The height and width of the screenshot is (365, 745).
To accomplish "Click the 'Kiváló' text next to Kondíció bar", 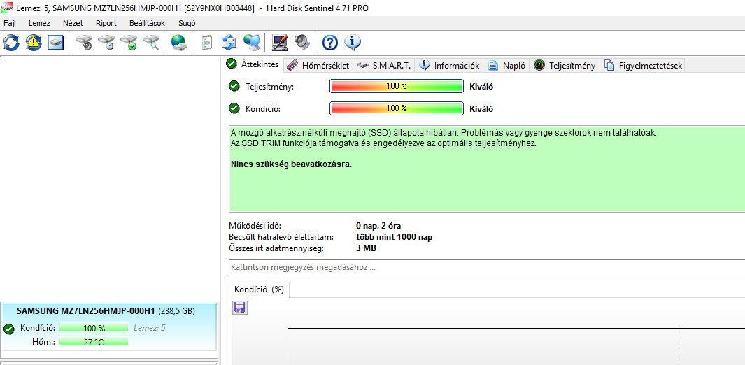I will 481,109.
